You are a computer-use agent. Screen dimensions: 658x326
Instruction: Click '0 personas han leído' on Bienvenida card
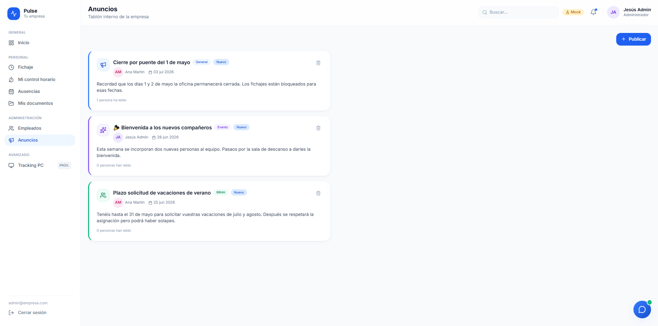114,165
